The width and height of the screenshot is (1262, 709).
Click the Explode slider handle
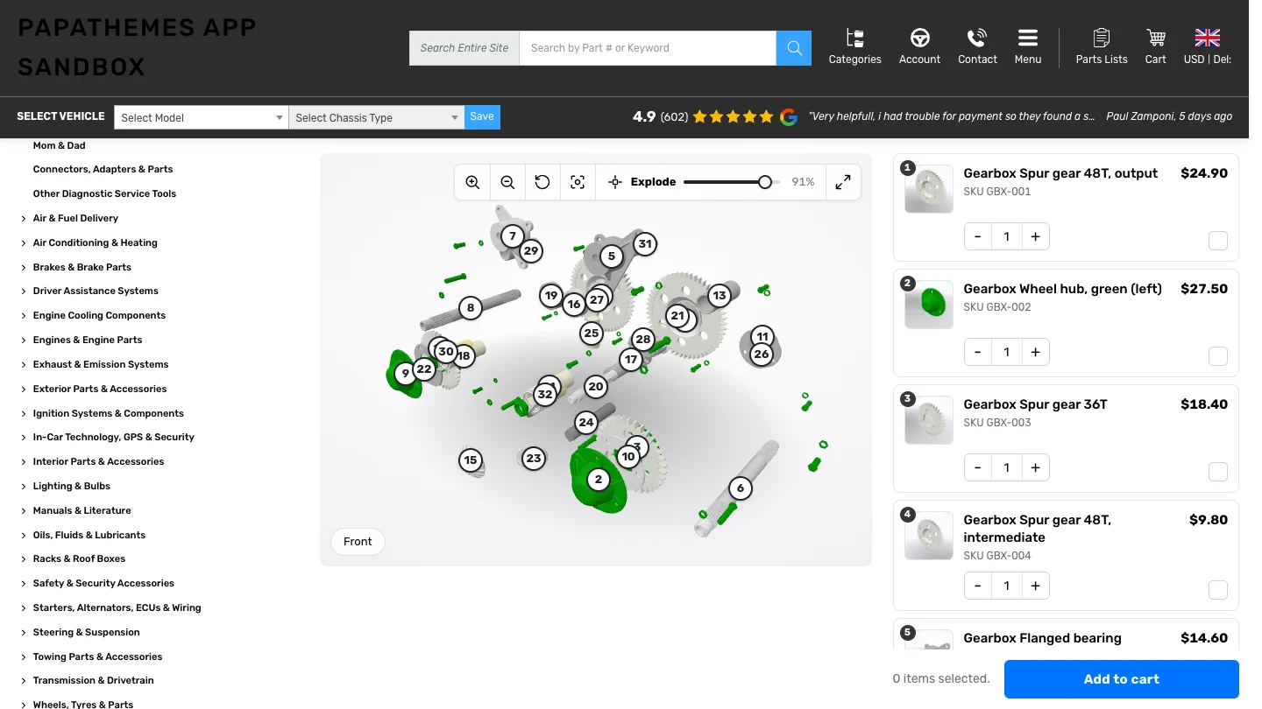[765, 182]
